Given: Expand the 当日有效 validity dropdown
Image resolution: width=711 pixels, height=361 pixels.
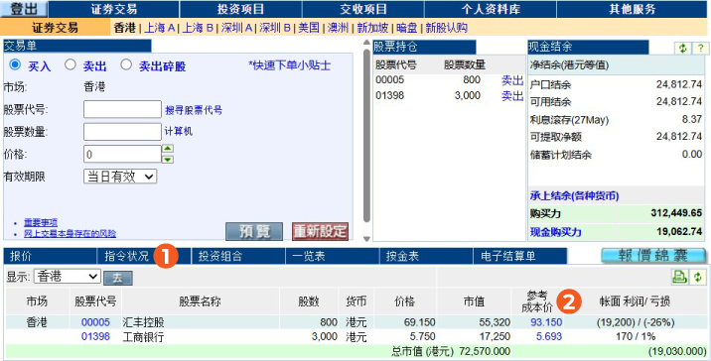Looking at the screenshot, I should [120, 177].
